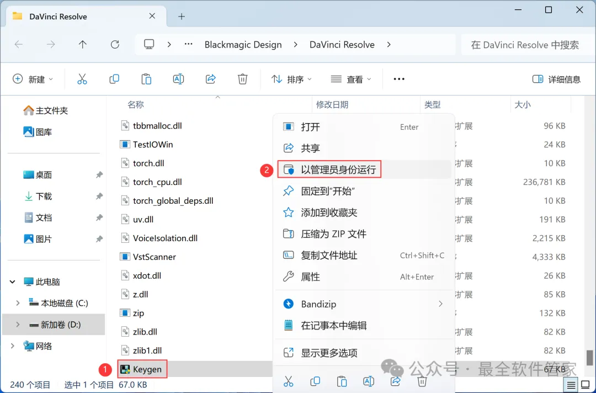Click the search box for DaVinci Resolve
Screen dimensions: 596x393
[x=528, y=45]
